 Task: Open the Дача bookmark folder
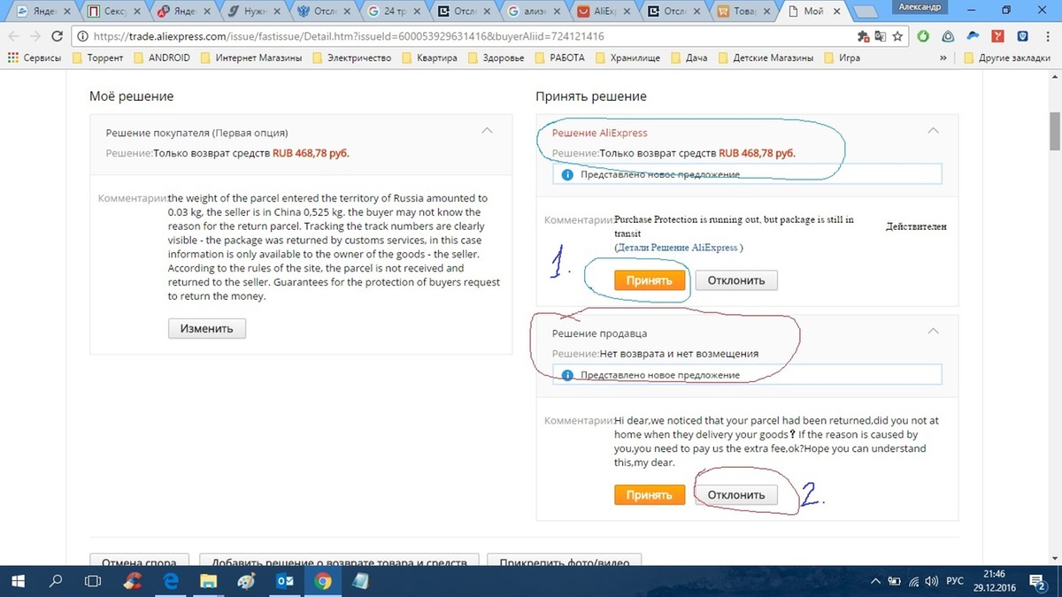pyautogui.click(x=689, y=57)
